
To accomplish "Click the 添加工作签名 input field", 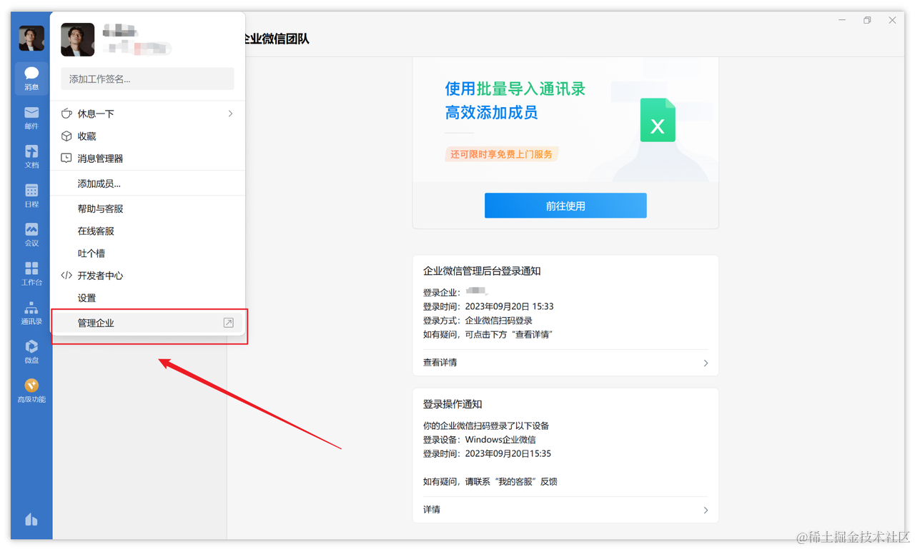I will click(x=147, y=79).
